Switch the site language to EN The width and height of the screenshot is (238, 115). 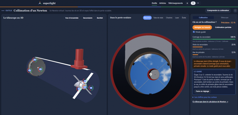pos(198,3)
